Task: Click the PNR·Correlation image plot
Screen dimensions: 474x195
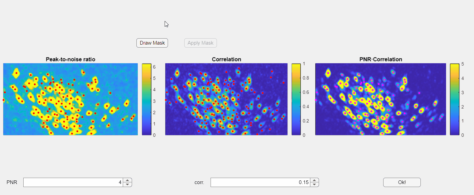Action: (381, 99)
